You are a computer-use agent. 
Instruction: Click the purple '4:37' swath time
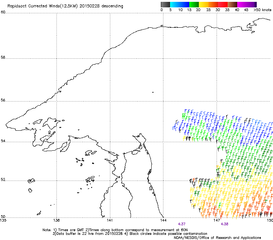pyautogui.click(x=182, y=224)
